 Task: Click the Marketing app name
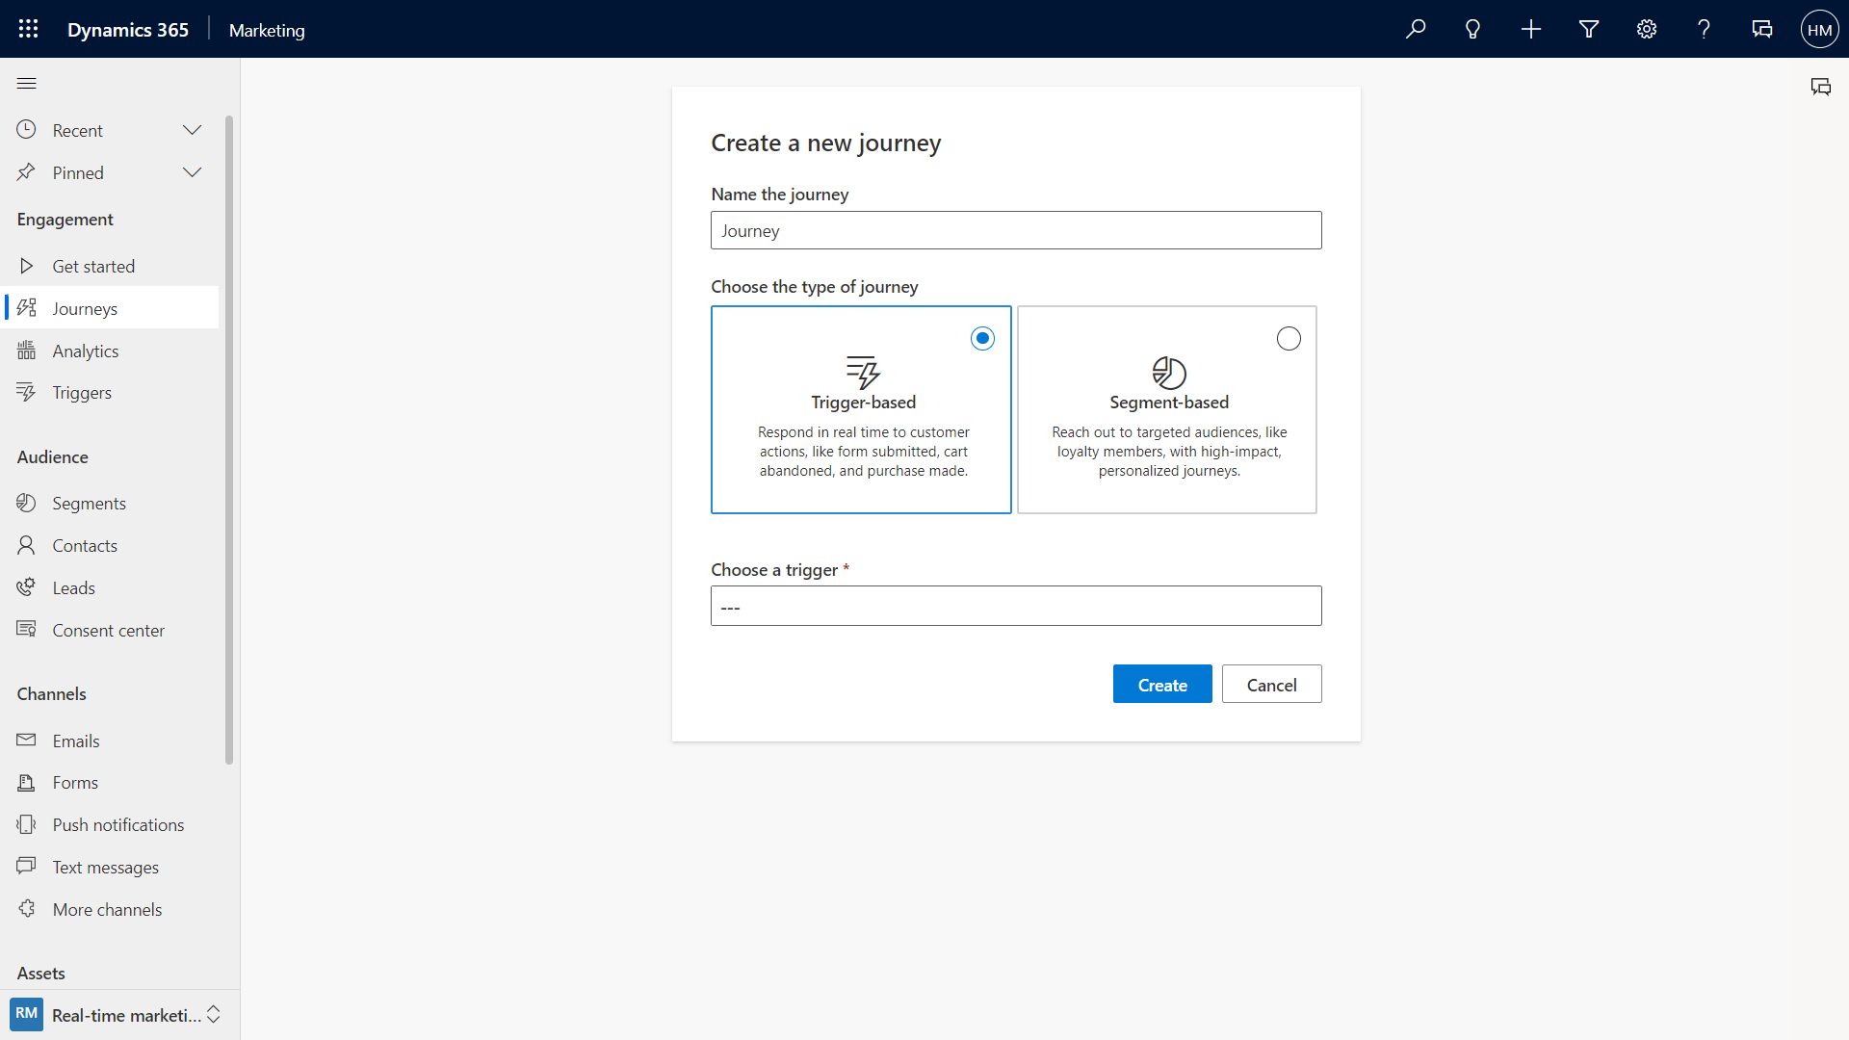coord(267,30)
